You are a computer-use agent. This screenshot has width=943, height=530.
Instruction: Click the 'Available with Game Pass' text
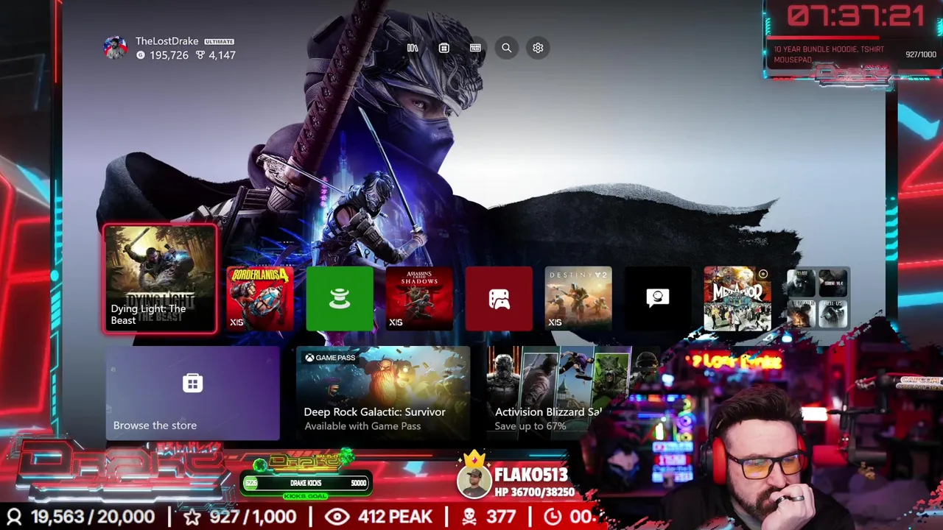(362, 426)
